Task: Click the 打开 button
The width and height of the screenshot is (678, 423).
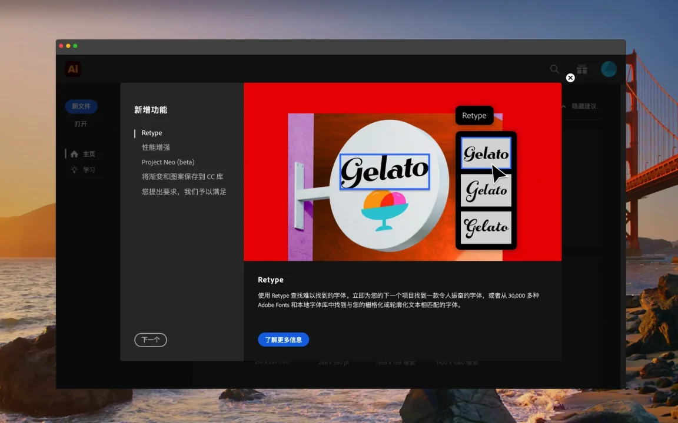Action: coord(81,124)
